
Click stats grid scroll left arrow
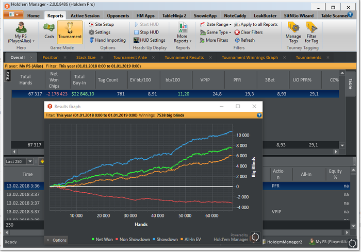[x=14, y=152]
